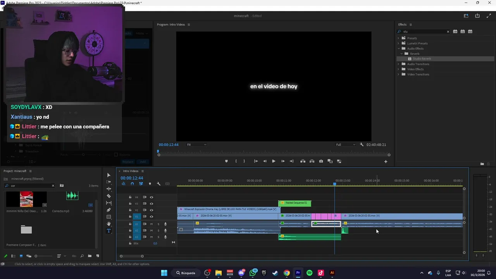Toggle Icon View in Project panel
The image size is (496, 279).
click(x=21, y=256)
